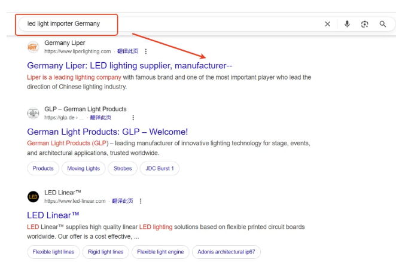Screen dimensions: 396x262
Task: Click the magnifying glass search icon
Action: [x=383, y=24]
